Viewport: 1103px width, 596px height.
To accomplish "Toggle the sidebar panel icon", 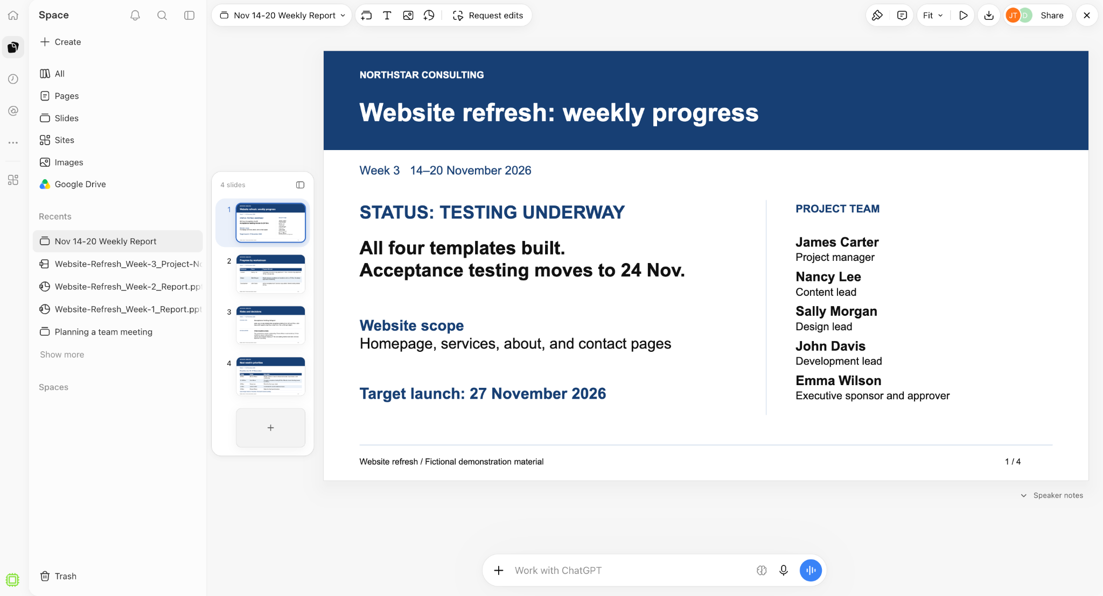I will (189, 16).
